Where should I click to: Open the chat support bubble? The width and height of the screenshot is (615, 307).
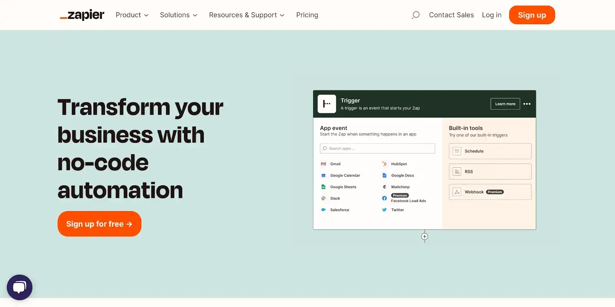point(20,287)
